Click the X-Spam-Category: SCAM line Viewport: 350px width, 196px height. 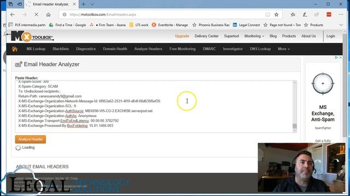click(38, 87)
